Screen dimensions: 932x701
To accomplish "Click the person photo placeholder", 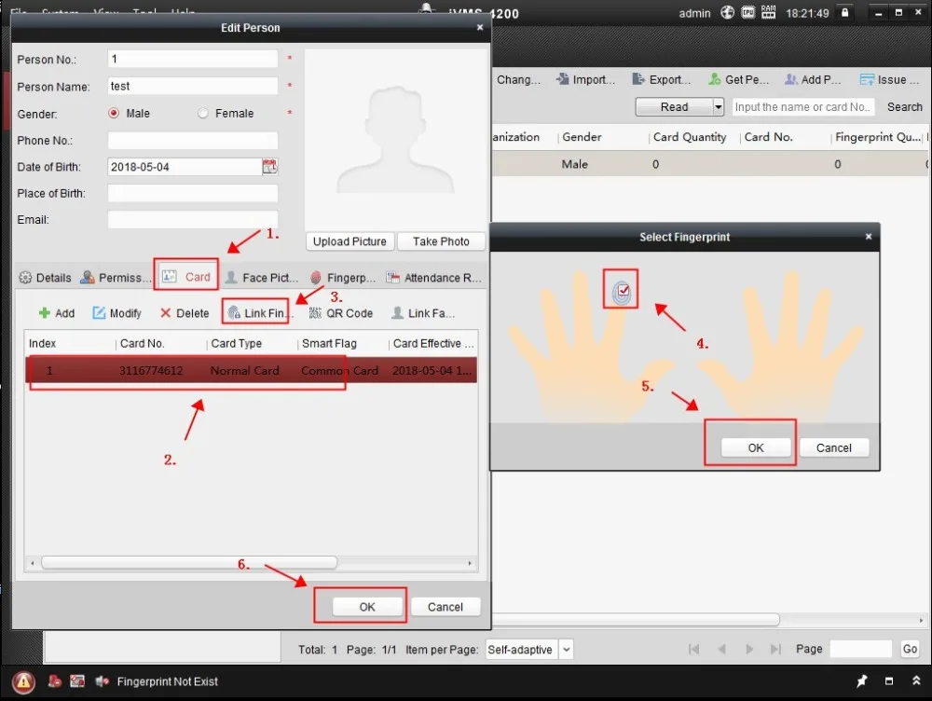I will click(x=396, y=140).
